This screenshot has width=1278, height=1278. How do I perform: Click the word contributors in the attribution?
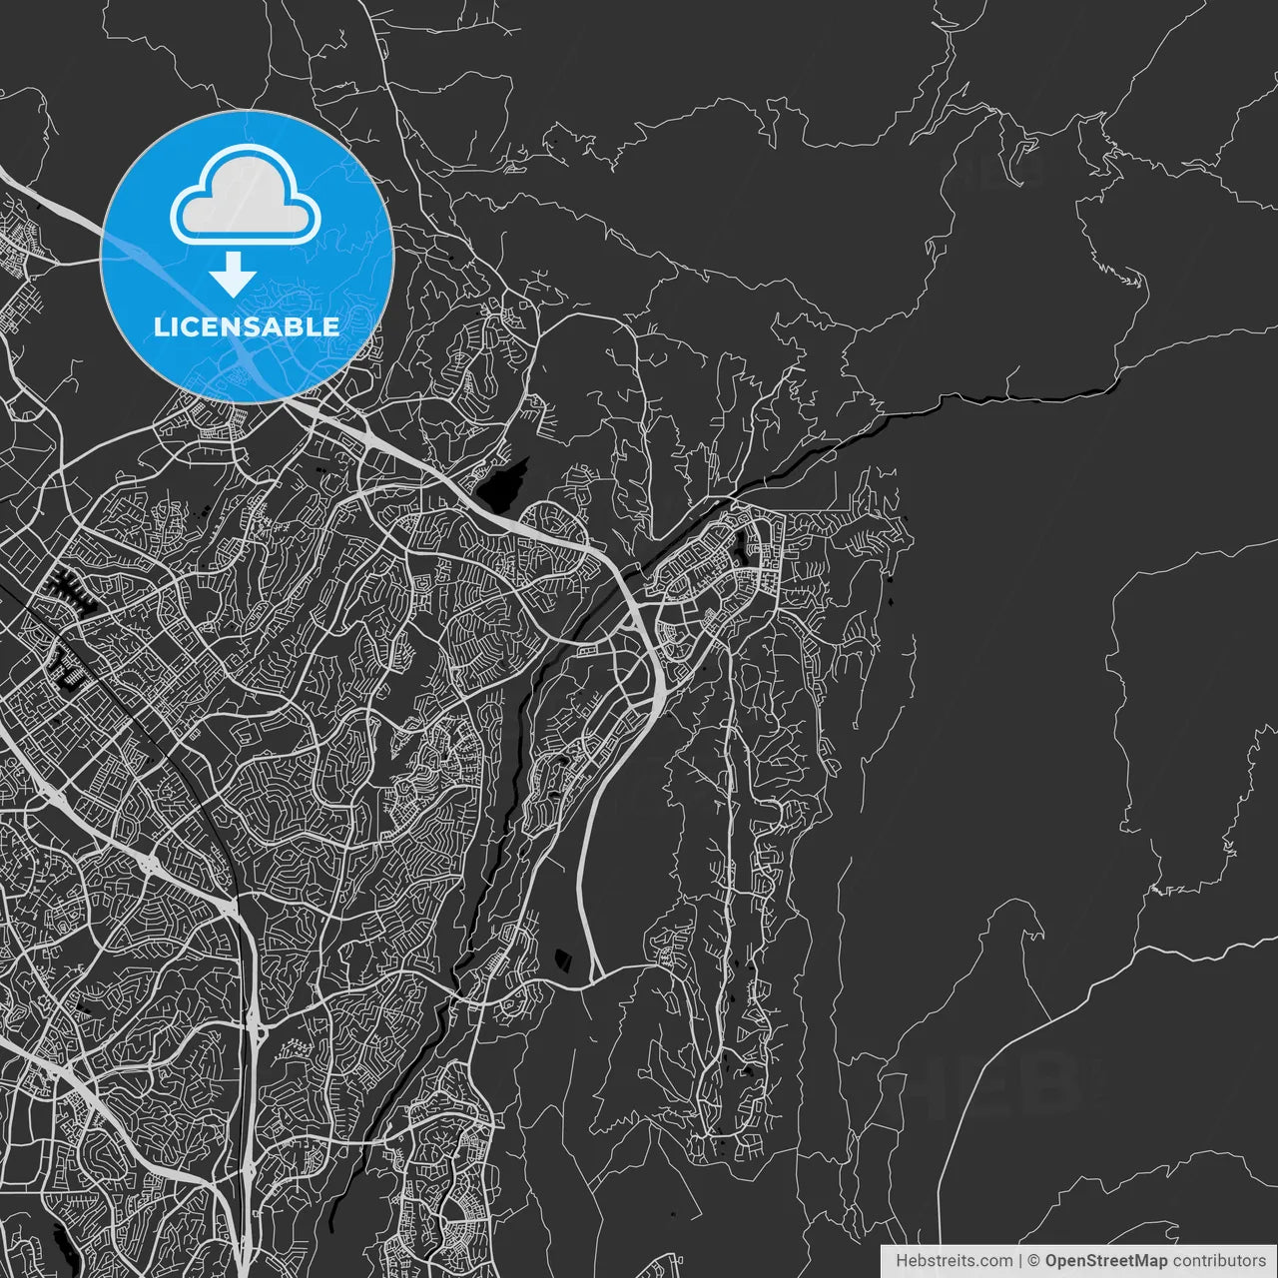pyautogui.click(x=1218, y=1261)
